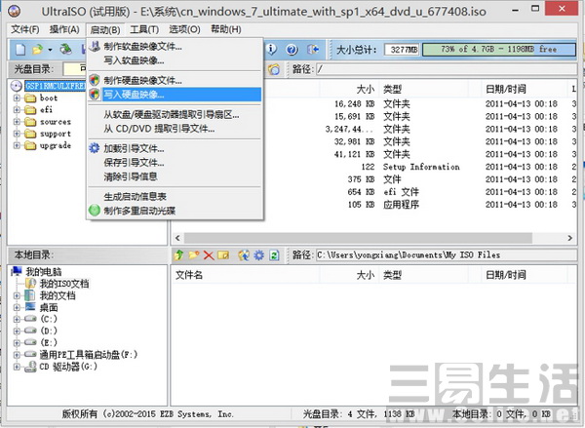585x428 pixels.
Task: Click the Setup Information type cell
Action: click(421, 167)
